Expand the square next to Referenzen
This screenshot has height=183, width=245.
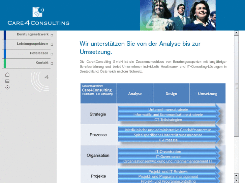point(52,54)
